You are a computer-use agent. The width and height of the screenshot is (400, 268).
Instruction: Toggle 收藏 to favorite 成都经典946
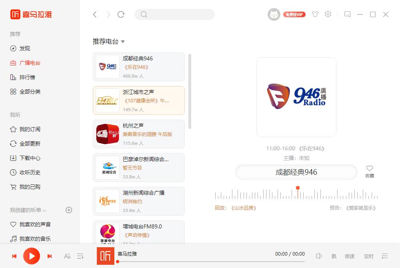point(369,171)
